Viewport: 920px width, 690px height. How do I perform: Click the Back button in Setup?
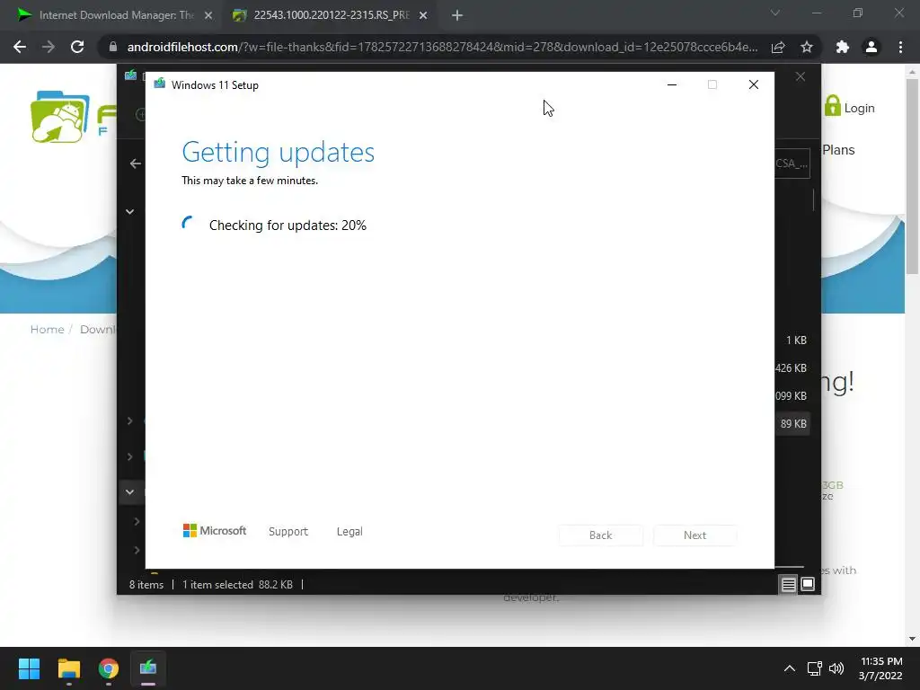click(601, 535)
